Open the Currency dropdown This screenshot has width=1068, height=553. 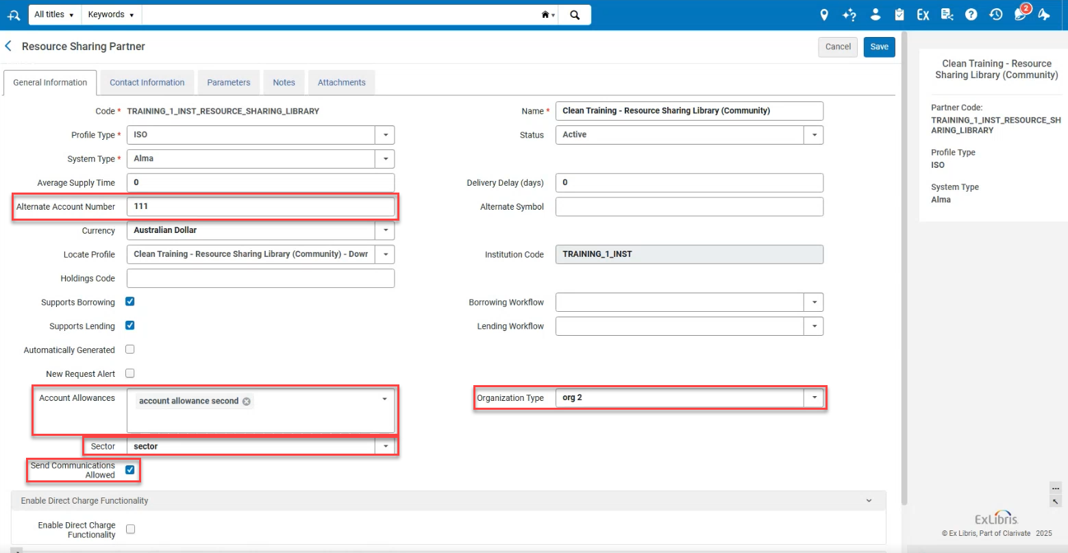[x=385, y=230]
